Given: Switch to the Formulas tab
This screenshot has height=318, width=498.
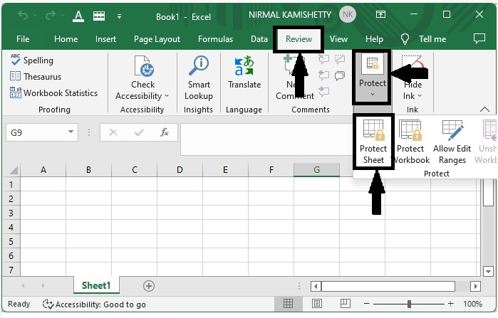Looking at the screenshot, I should point(215,39).
